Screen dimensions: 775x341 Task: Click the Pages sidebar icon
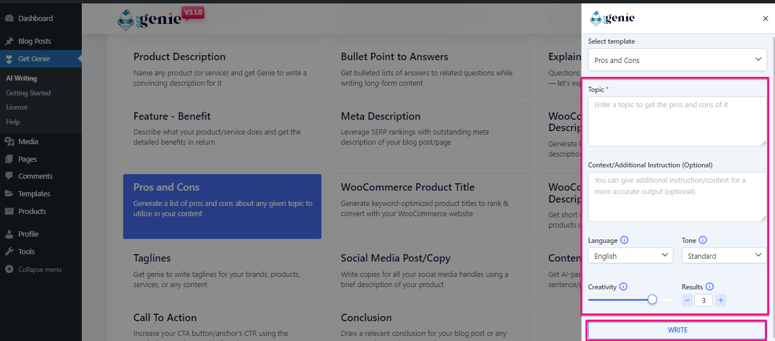9,159
